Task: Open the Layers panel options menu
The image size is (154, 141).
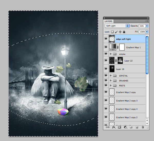Action: [x=147, y=21]
